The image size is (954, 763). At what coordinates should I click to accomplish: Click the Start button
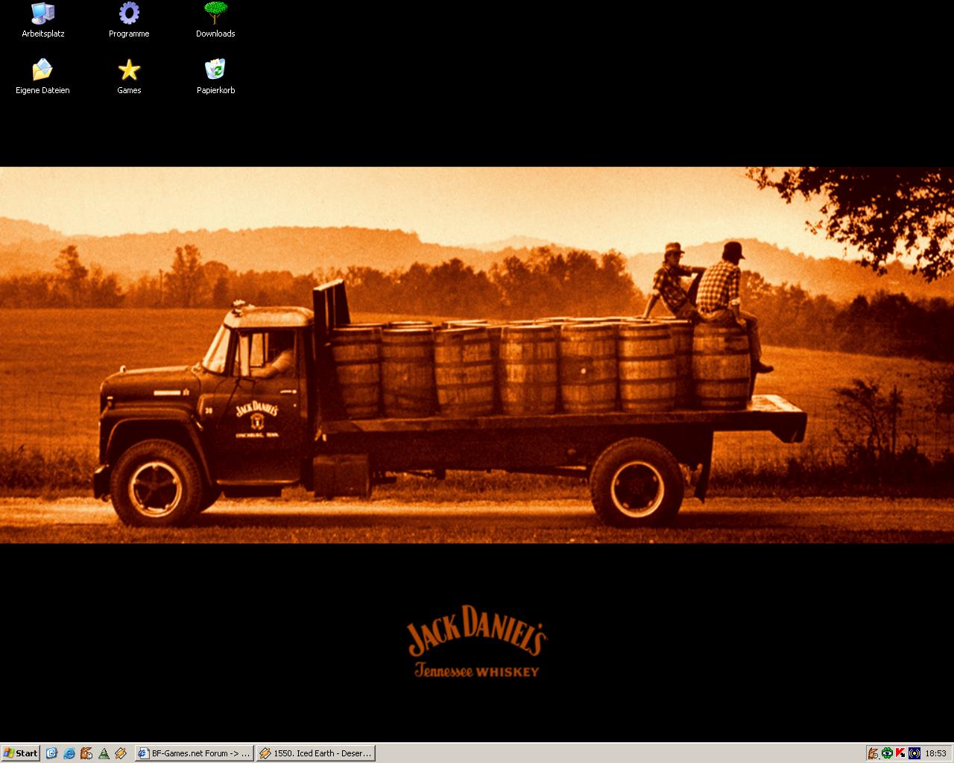(21, 753)
